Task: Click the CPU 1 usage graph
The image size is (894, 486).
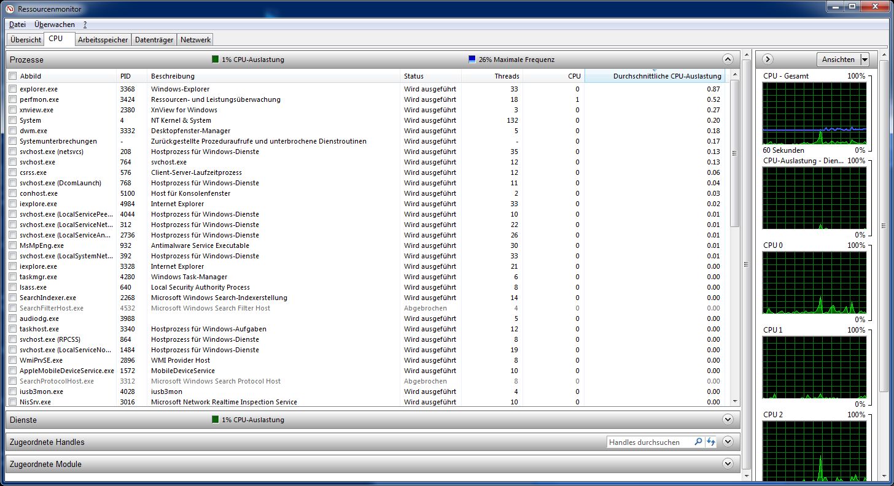Action: [814, 368]
